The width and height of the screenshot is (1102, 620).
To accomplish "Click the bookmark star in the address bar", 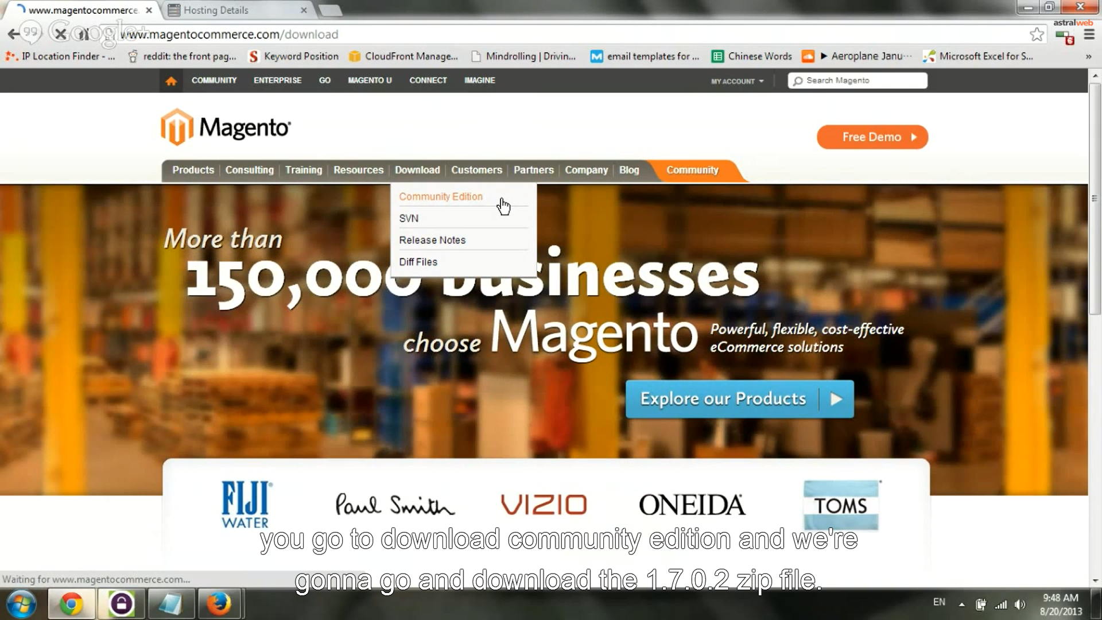I will point(1037,34).
